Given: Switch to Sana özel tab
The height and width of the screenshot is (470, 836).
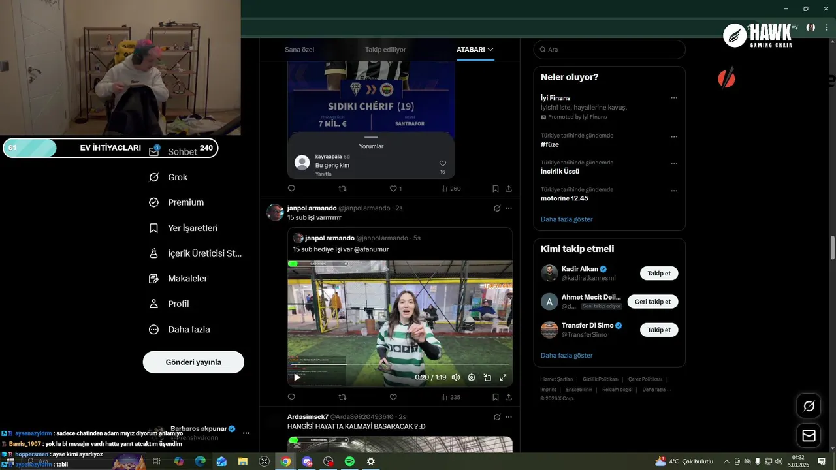Looking at the screenshot, I should pyautogui.click(x=299, y=50).
